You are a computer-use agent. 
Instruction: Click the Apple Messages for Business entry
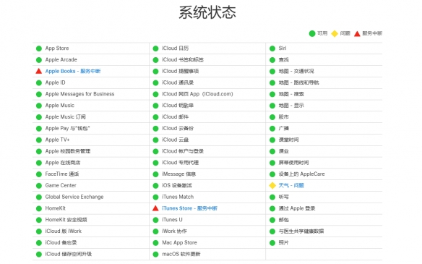79,94
